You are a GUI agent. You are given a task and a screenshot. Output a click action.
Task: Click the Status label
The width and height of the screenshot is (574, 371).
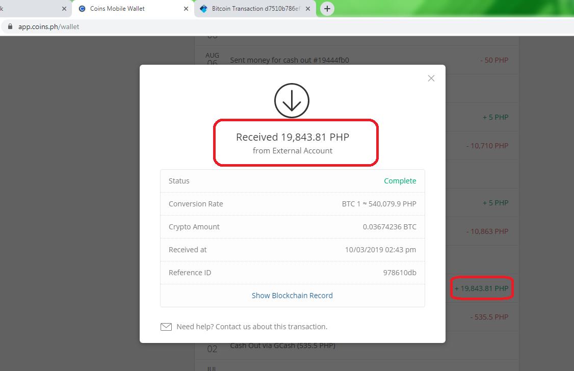[x=179, y=181]
